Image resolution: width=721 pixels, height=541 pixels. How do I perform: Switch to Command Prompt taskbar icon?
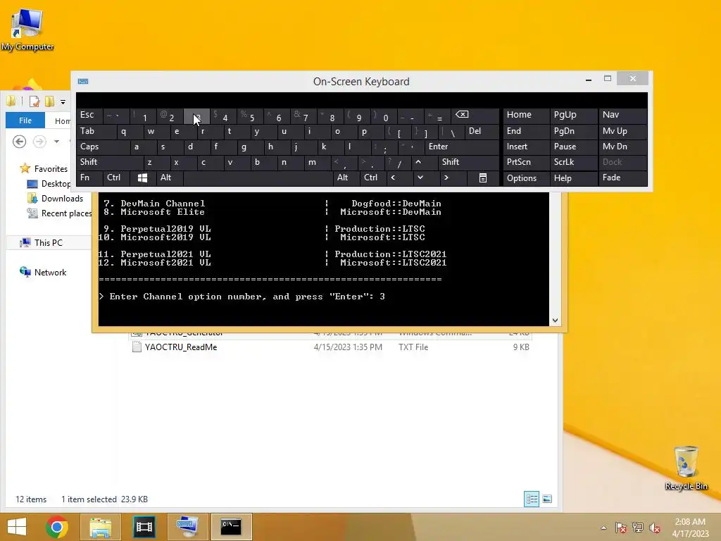[231, 527]
